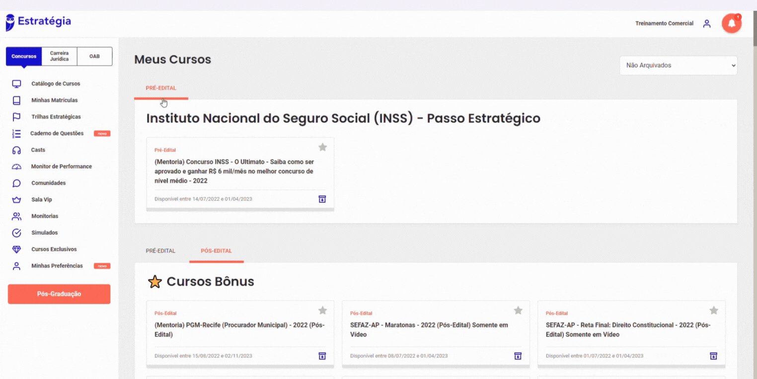Open Cursos Exclusivos
757x379 pixels.
tap(54, 250)
